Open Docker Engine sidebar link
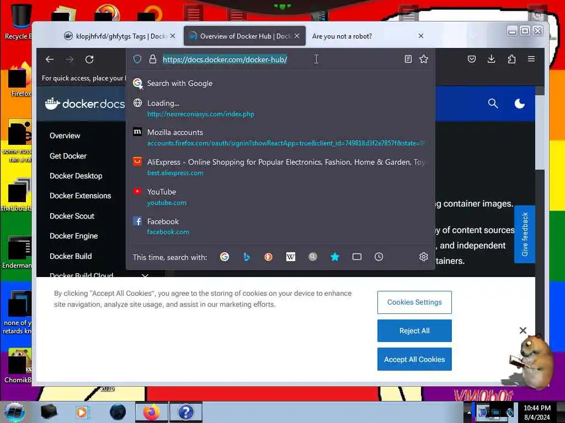The image size is (565, 423). click(74, 236)
